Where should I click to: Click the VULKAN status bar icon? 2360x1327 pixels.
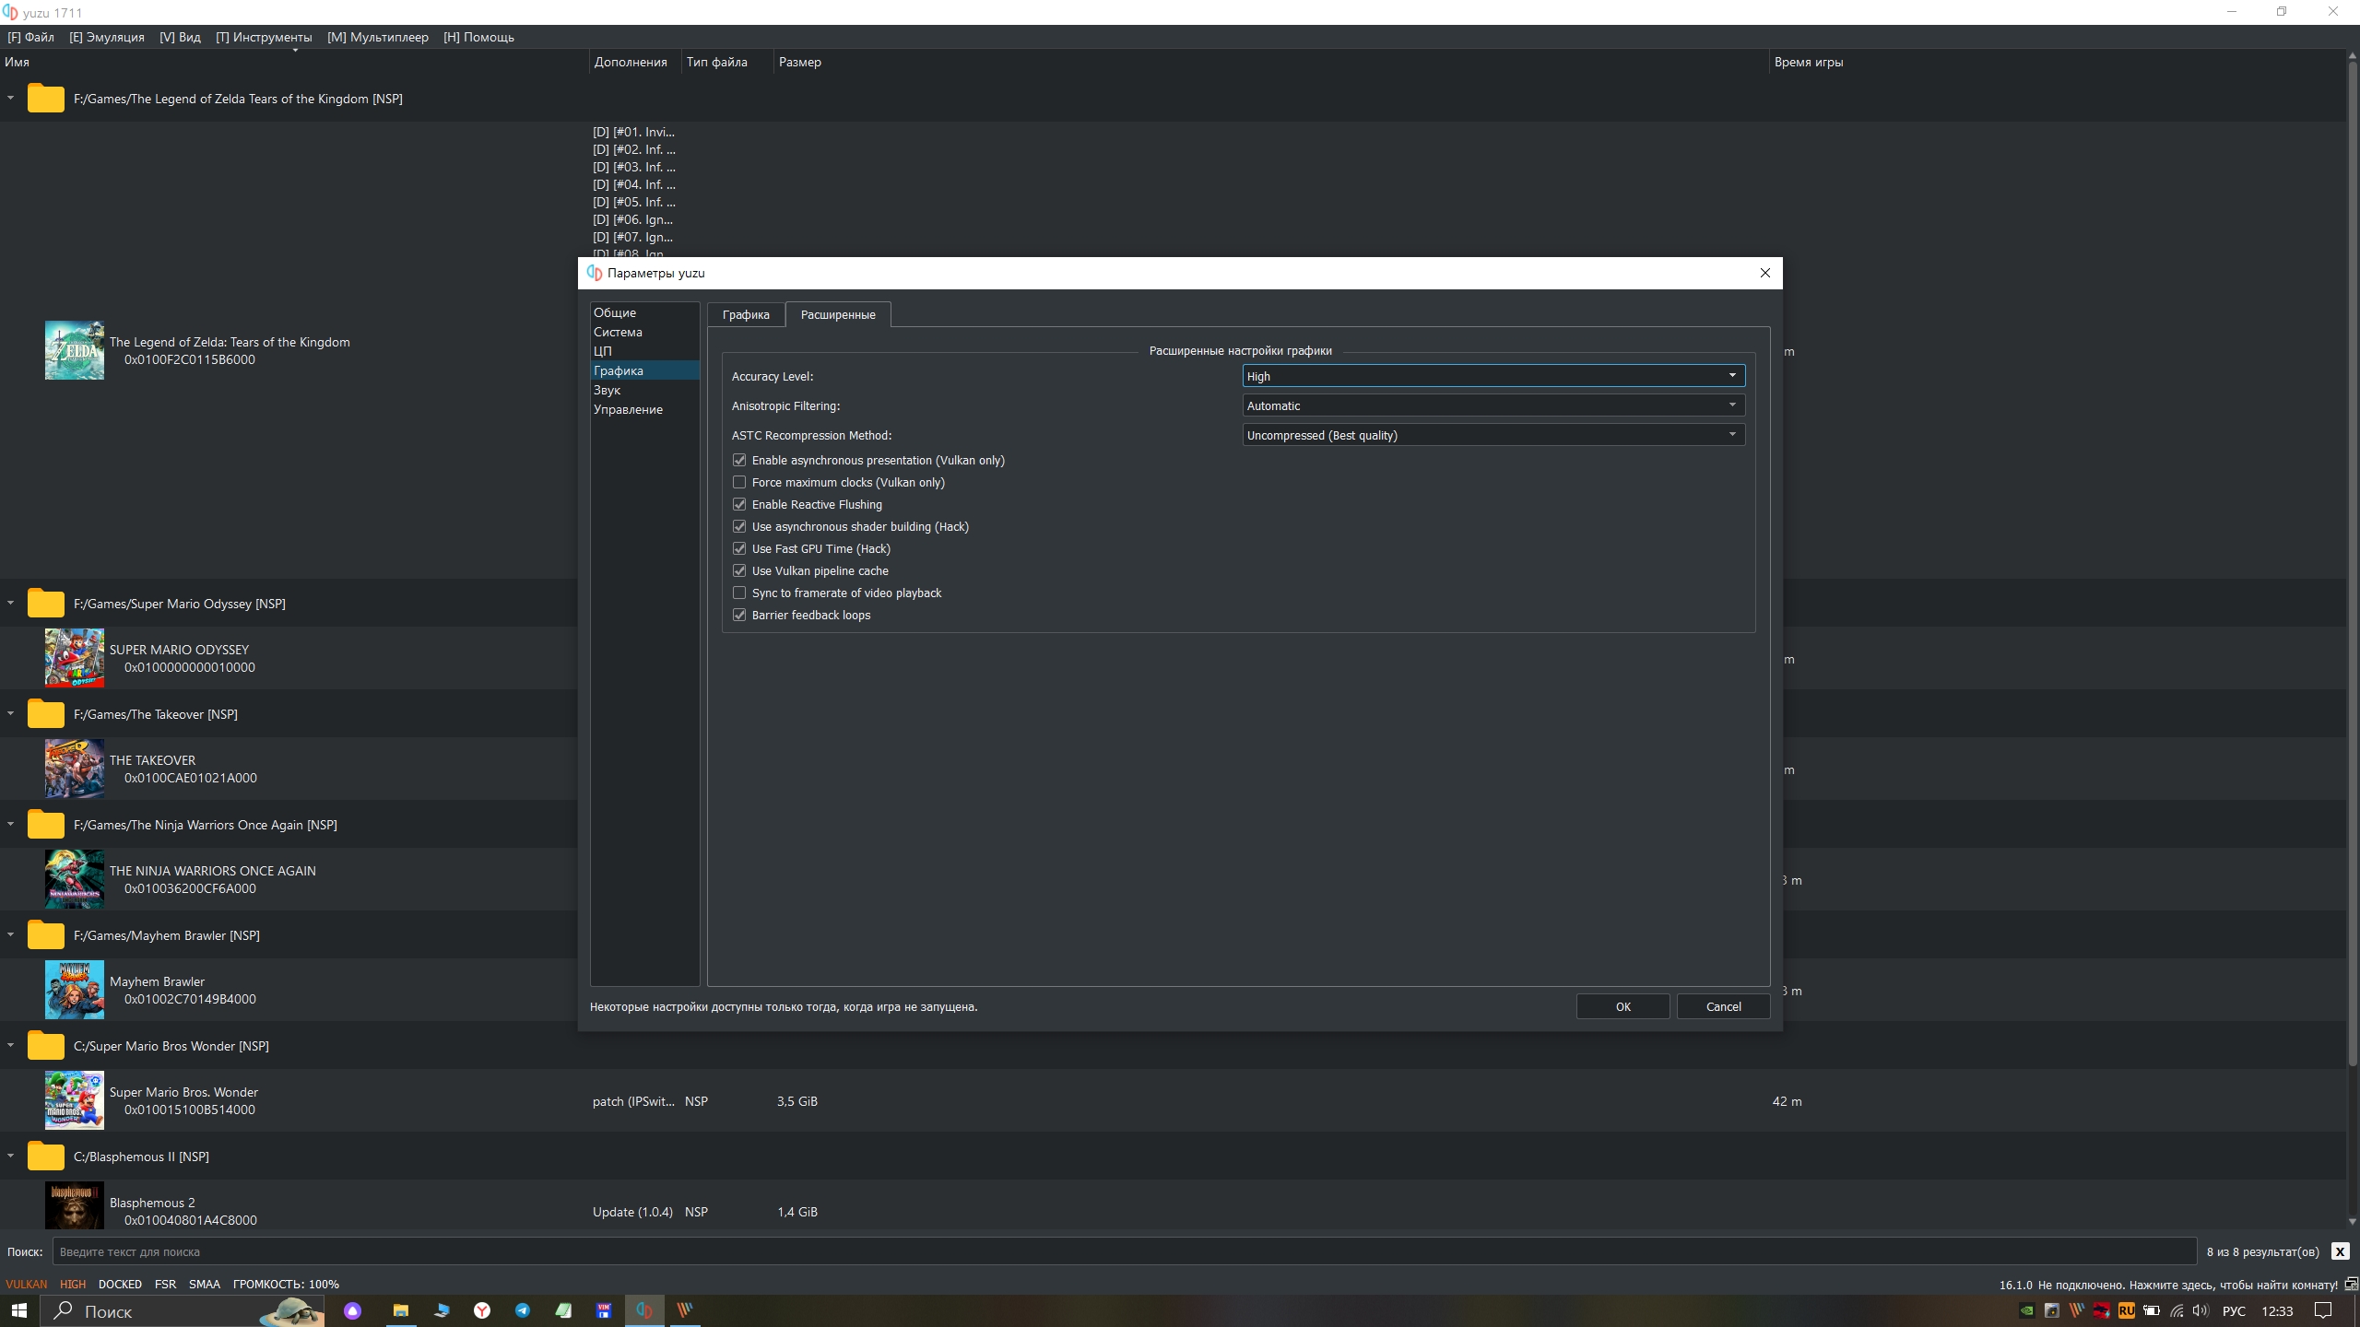[x=28, y=1284]
